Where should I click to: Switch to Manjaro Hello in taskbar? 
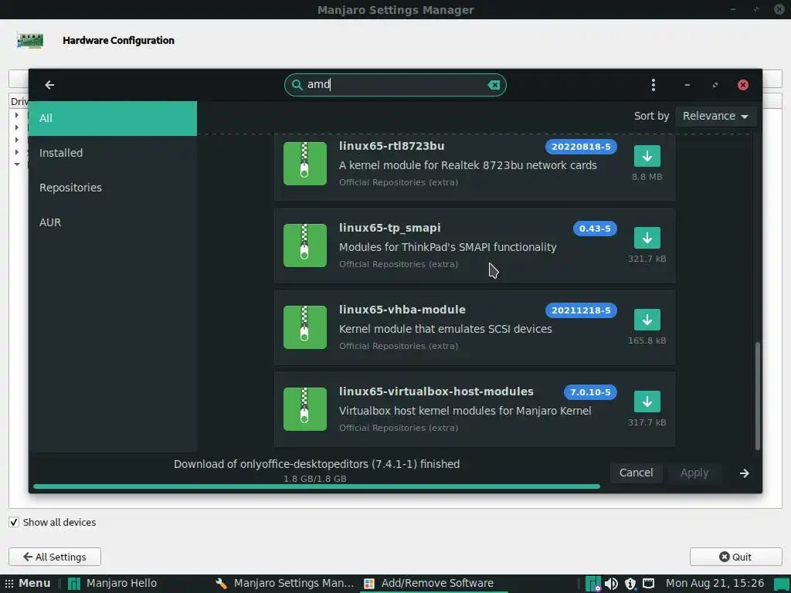[x=113, y=584]
